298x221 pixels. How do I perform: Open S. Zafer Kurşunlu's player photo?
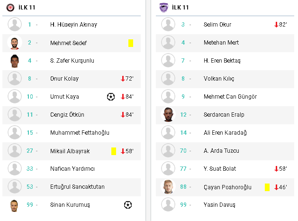tap(15, 61)
